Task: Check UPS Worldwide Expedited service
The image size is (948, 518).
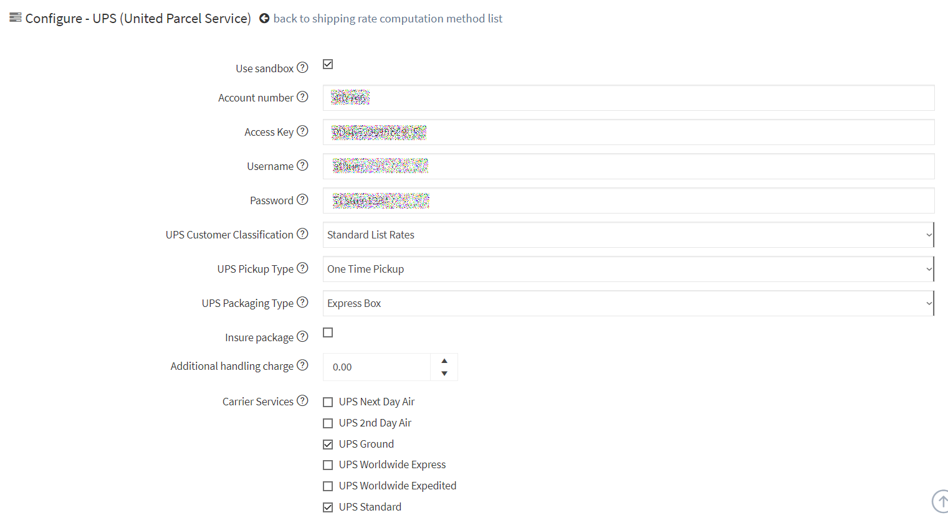Action: 328,486
